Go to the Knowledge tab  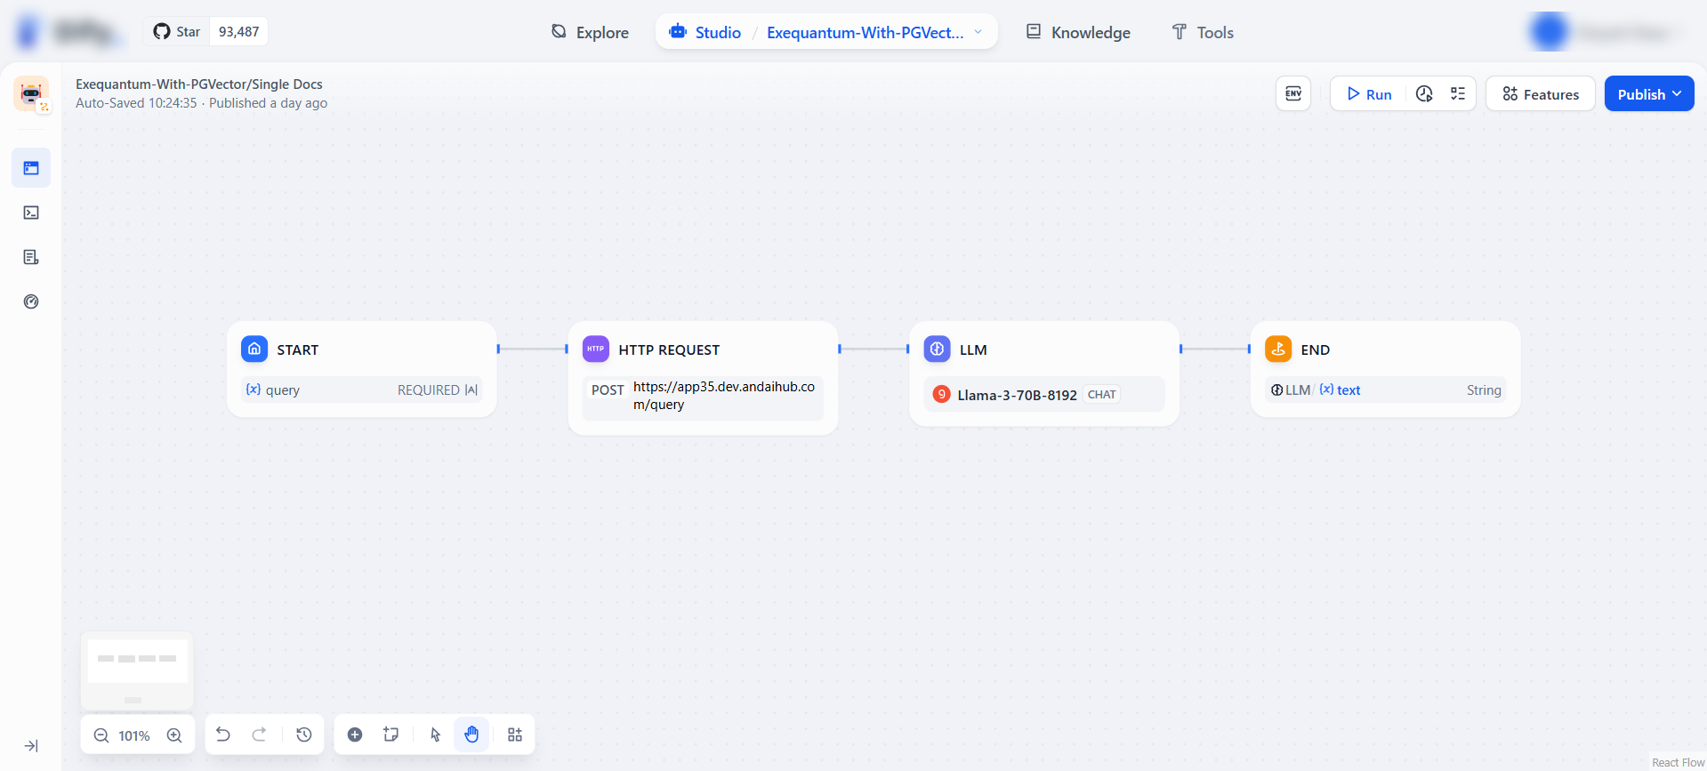(1078, 33)
